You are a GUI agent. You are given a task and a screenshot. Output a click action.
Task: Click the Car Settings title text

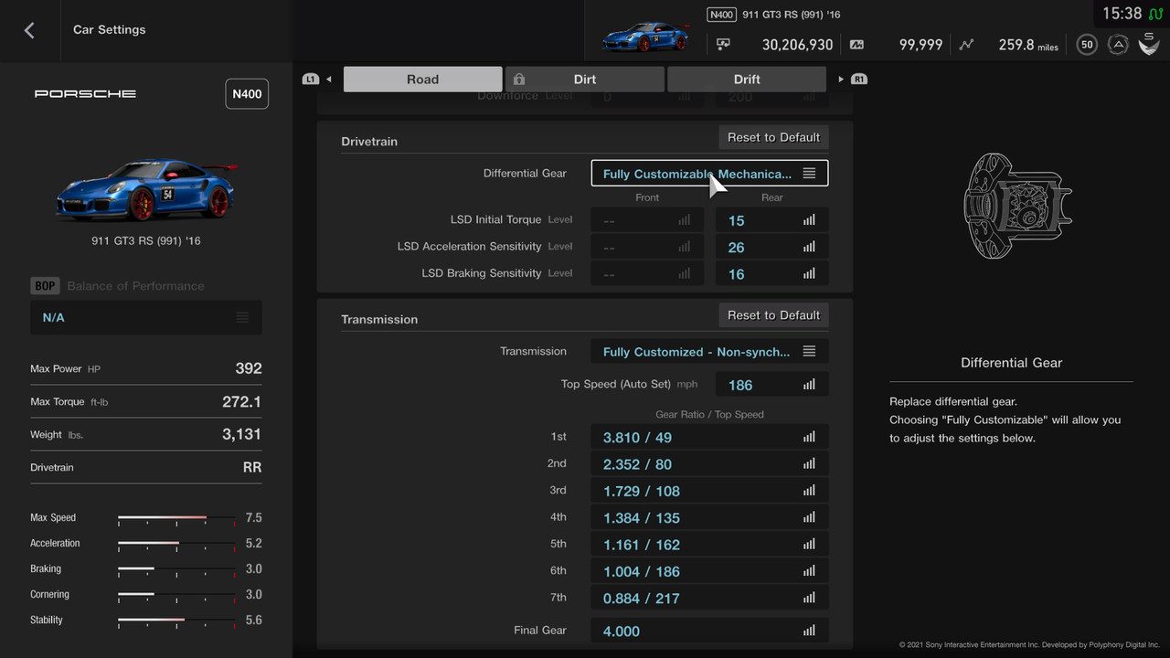point(110,29)
